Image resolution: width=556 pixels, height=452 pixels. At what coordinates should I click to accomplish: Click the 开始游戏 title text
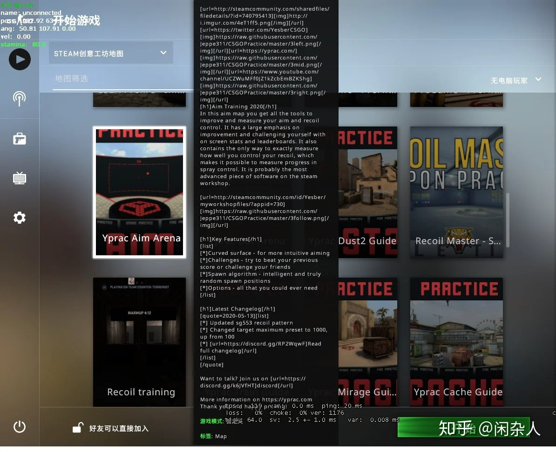coord(76,20)
